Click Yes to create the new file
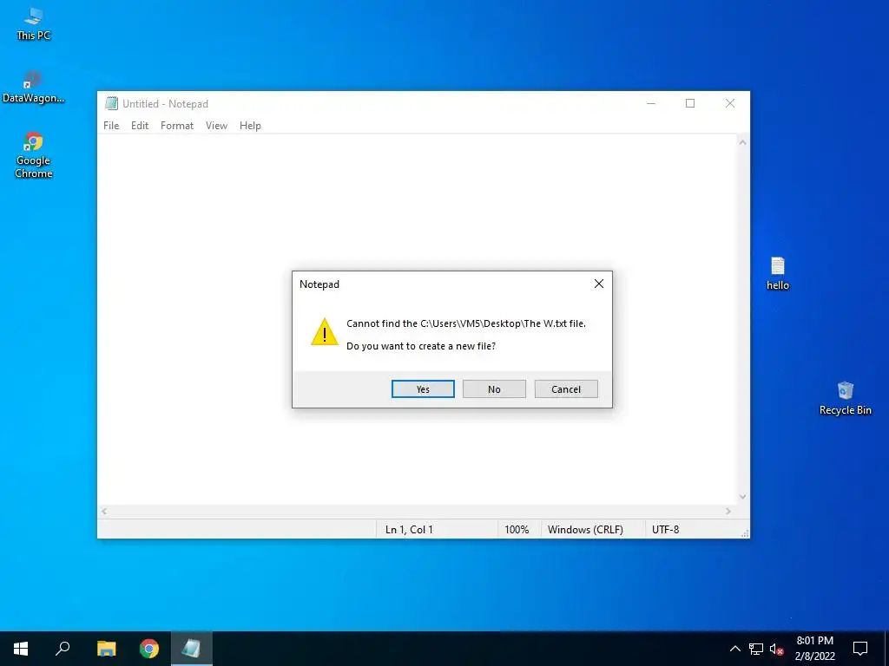 (423, 389)
